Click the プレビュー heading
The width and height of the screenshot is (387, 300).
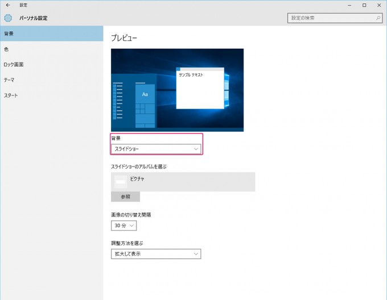tap(124, 37)
